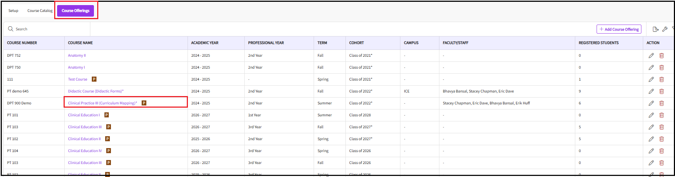Click P badge next to Clinical Education IV
675x177 pixels.
point(108,151)
